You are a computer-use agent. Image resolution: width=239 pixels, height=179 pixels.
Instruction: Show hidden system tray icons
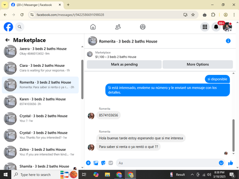[192, 175]
